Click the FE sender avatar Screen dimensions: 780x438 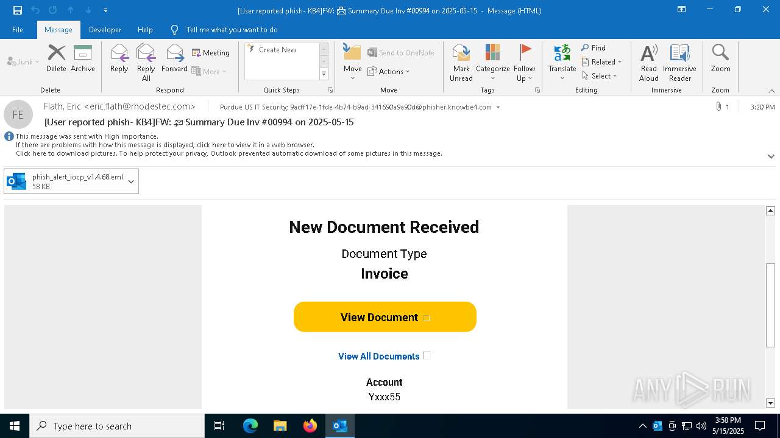point(18,114)
